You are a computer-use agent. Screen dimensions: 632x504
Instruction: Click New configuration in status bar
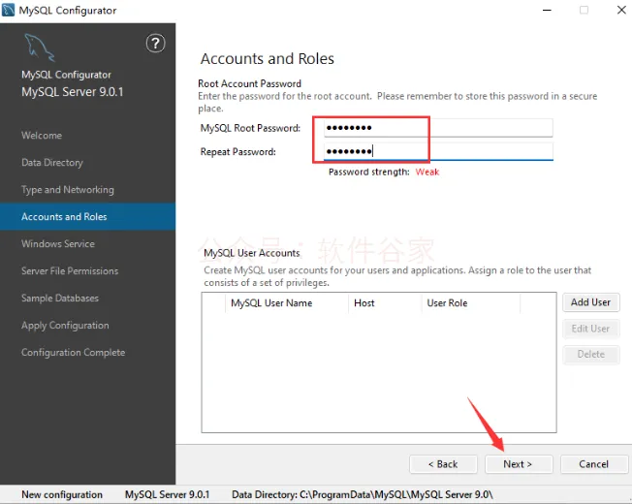coord(62,494)
